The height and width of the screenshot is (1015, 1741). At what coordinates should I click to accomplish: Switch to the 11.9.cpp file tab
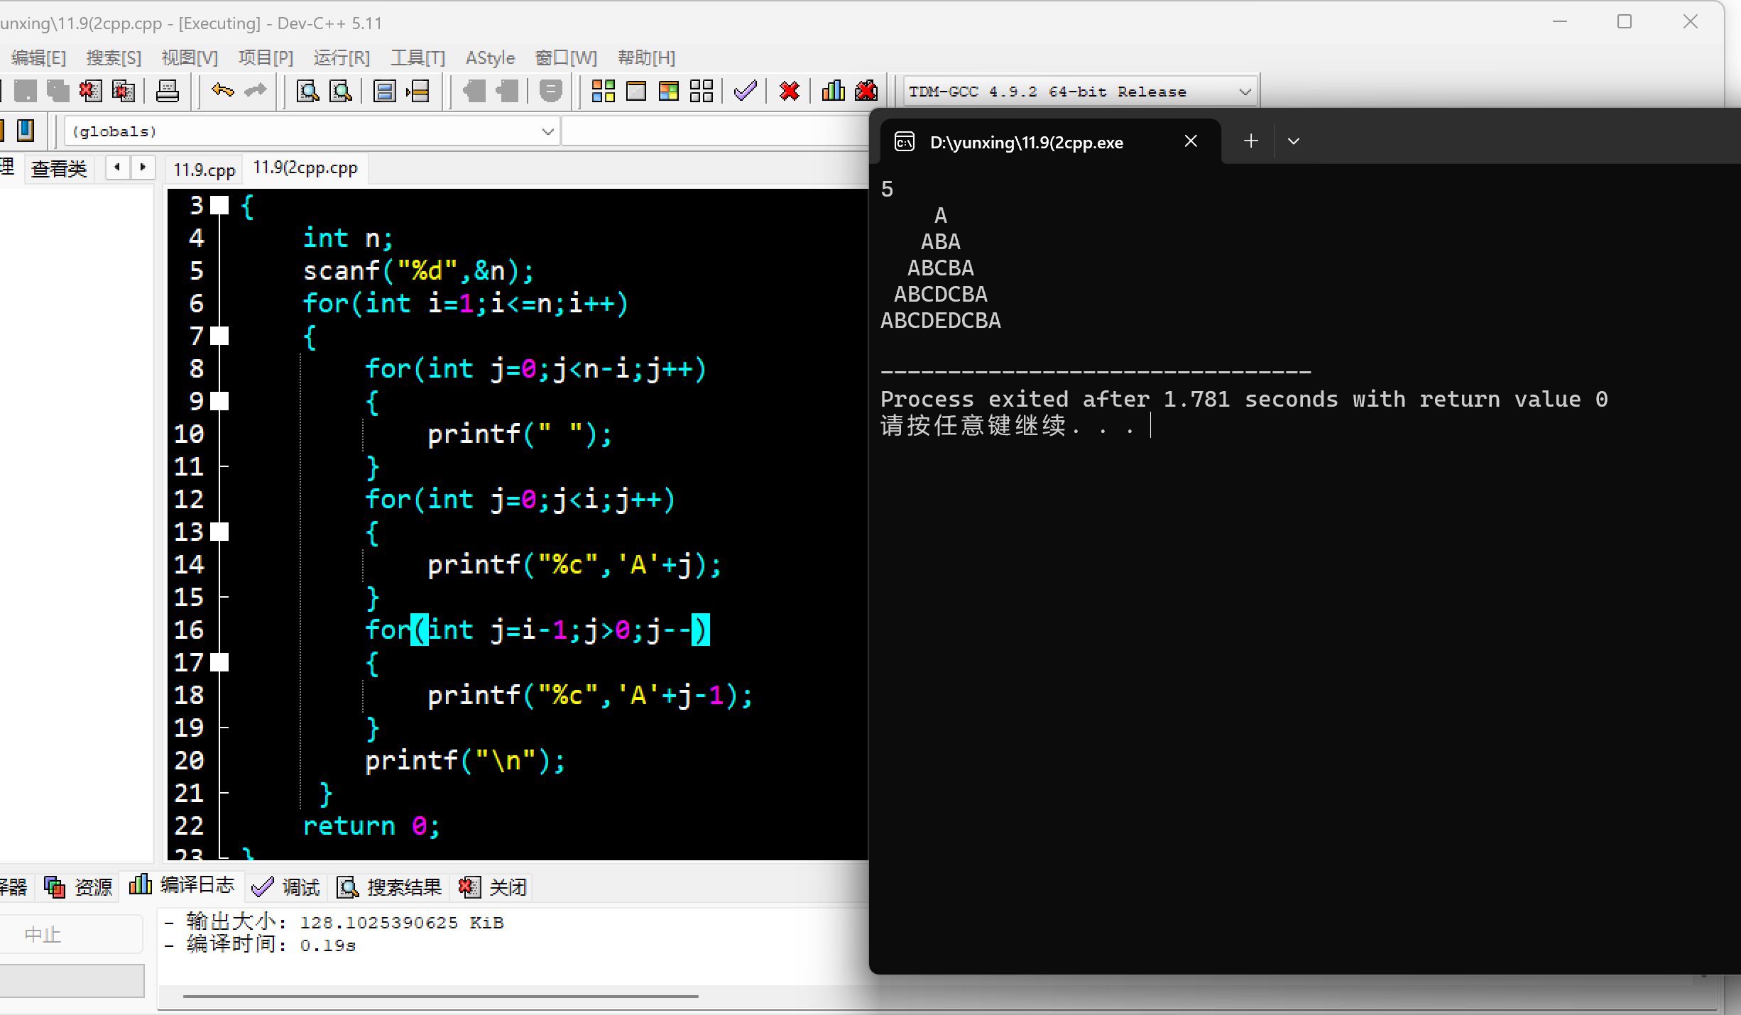204,170
